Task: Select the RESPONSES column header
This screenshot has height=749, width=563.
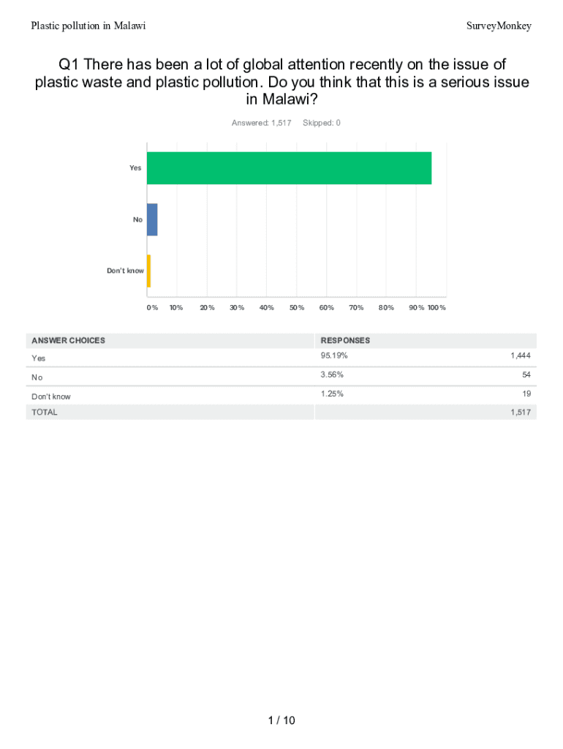Action: [345, 341]
